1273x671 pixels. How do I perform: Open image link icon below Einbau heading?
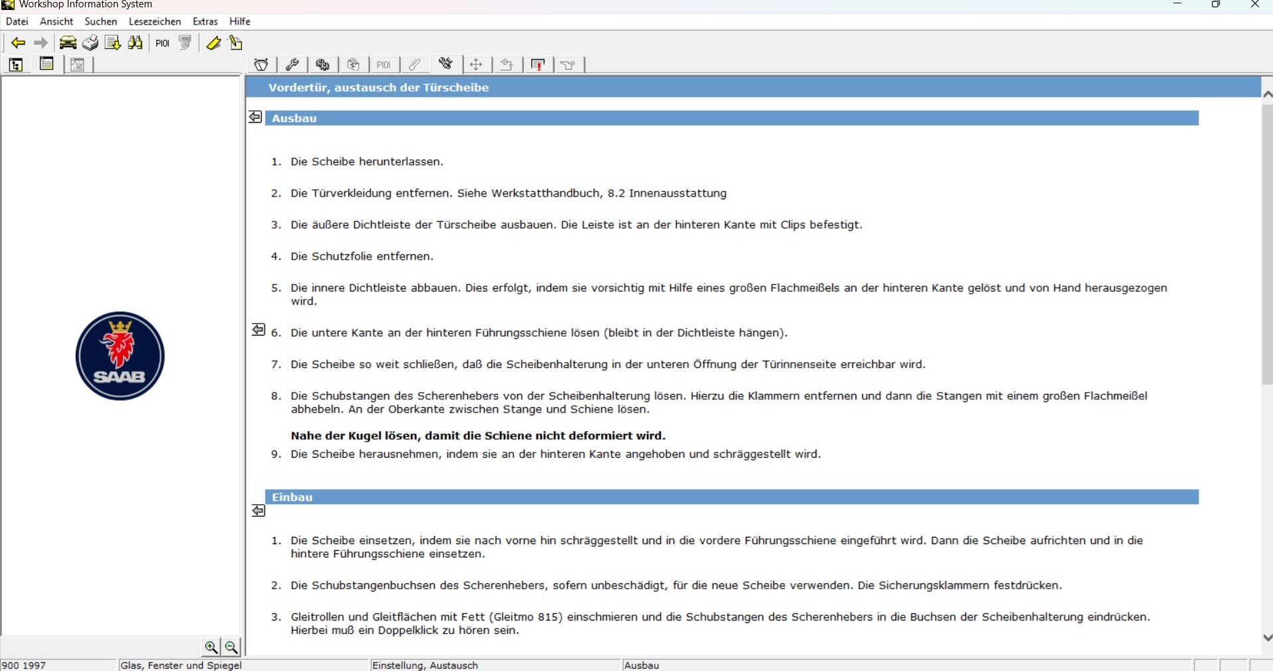(x=259, y=511)
